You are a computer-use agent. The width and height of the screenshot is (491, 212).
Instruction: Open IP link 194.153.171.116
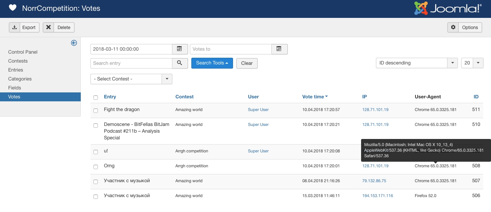(377, 196)
